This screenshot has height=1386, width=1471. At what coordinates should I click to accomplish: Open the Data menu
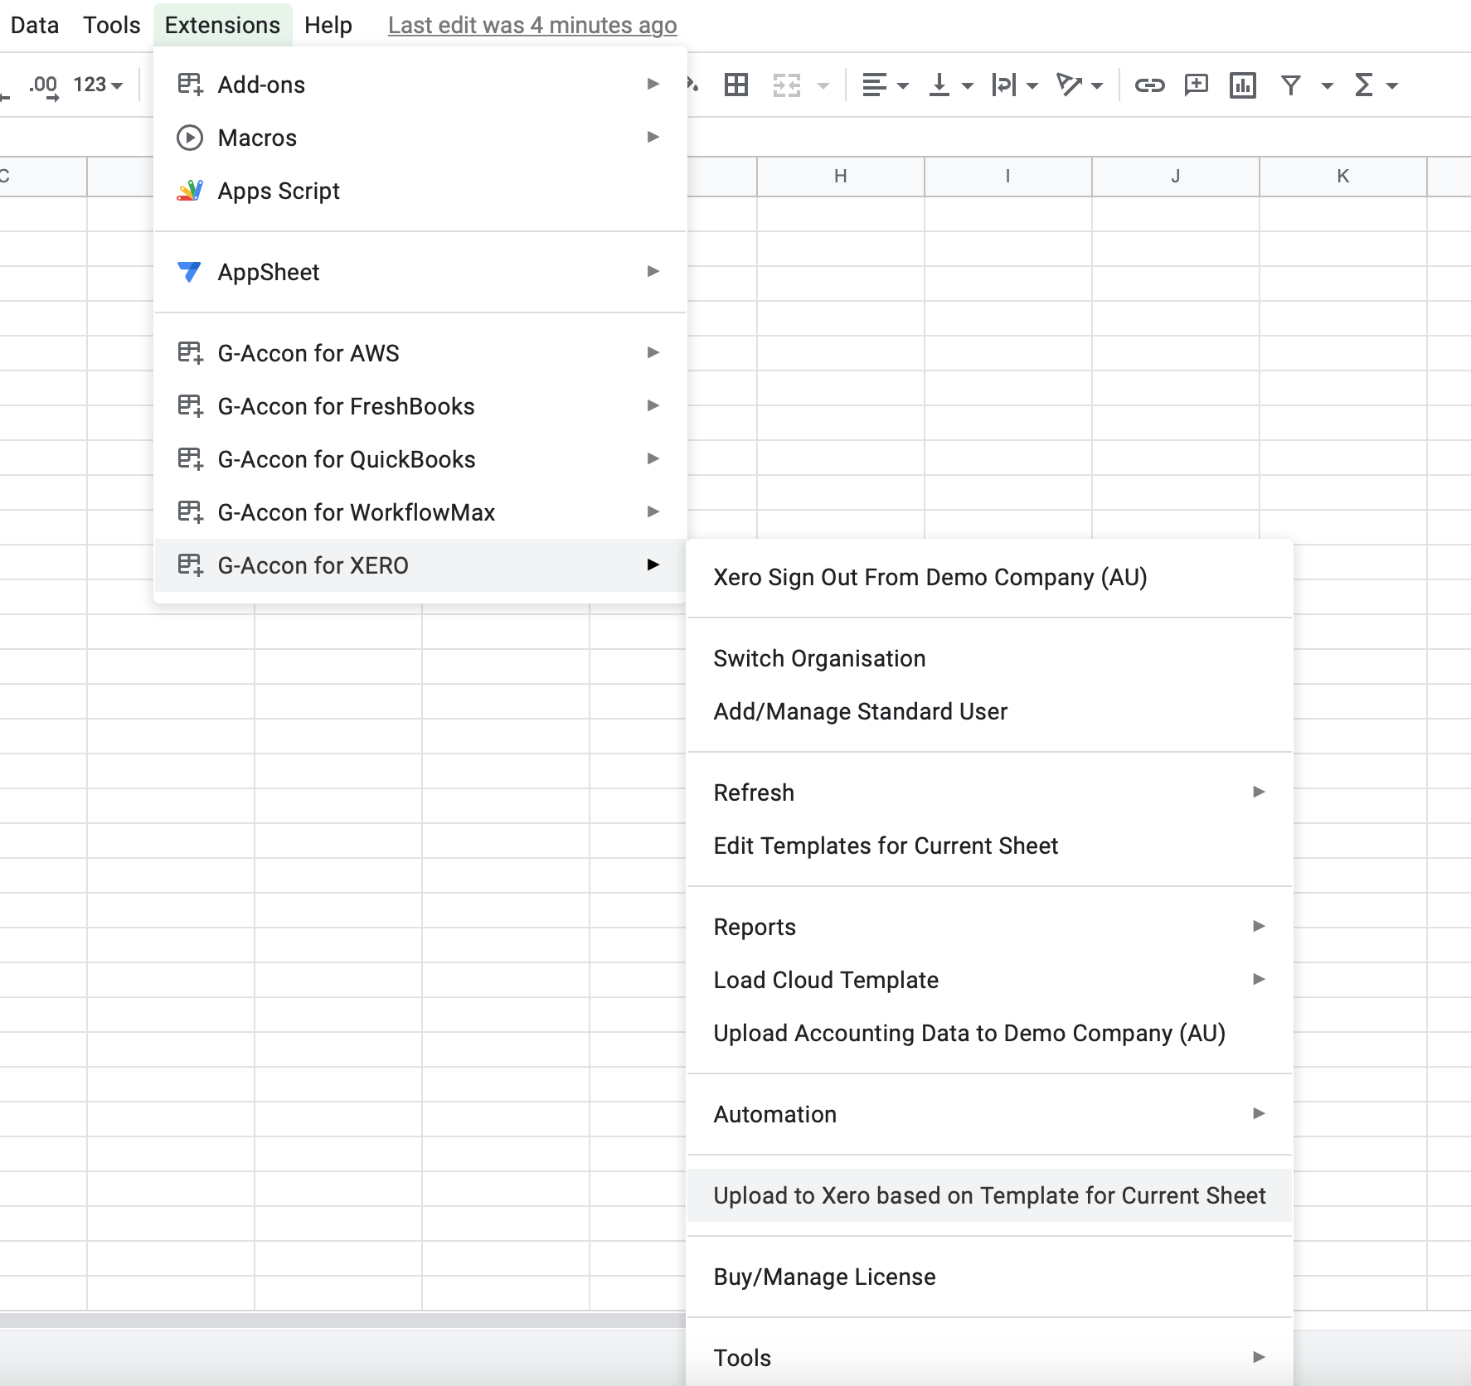click(x=34, y=25)
